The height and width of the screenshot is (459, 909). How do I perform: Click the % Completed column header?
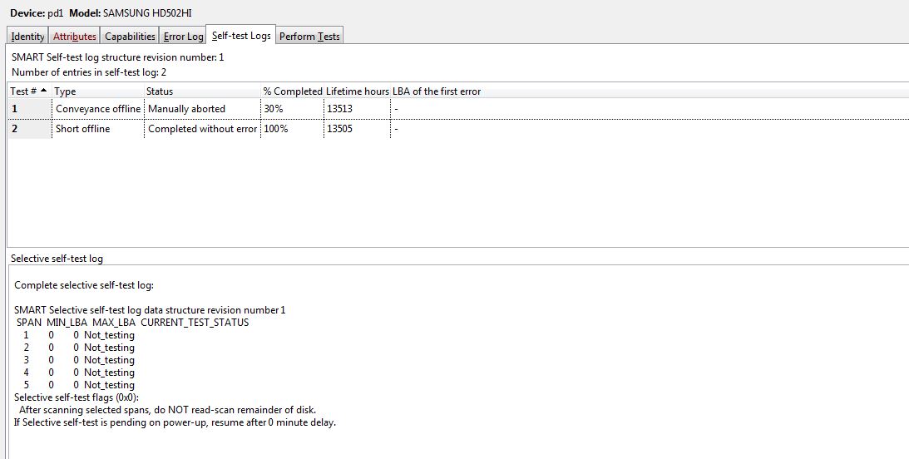pyautogui.click(x=292, y=91)
